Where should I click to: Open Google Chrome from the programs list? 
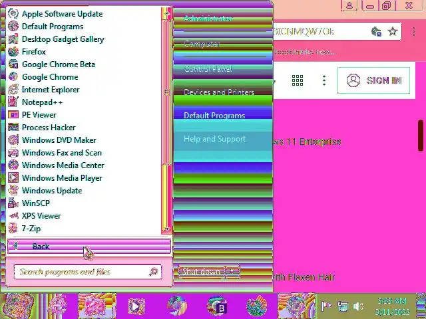tap(43, 77)
